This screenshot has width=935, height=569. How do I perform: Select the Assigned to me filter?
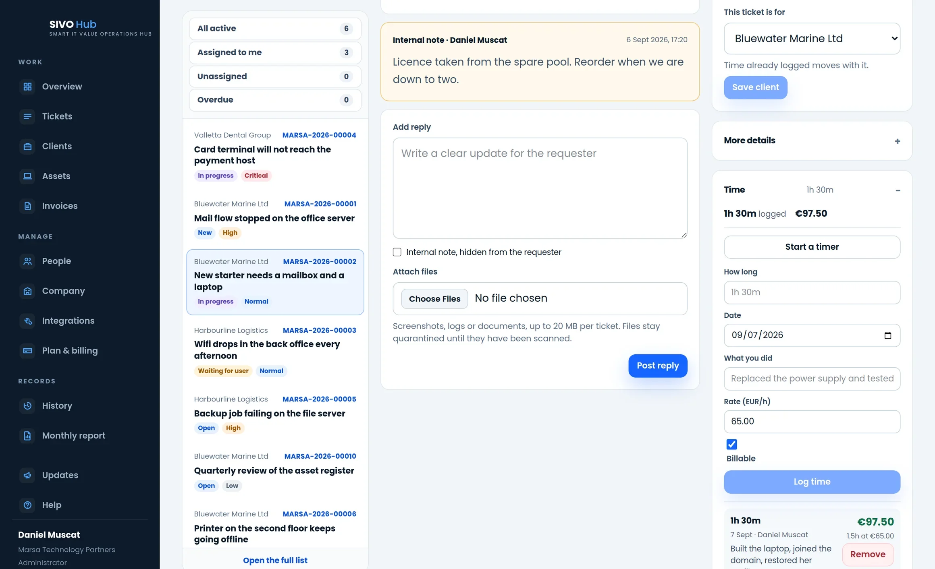275,52
